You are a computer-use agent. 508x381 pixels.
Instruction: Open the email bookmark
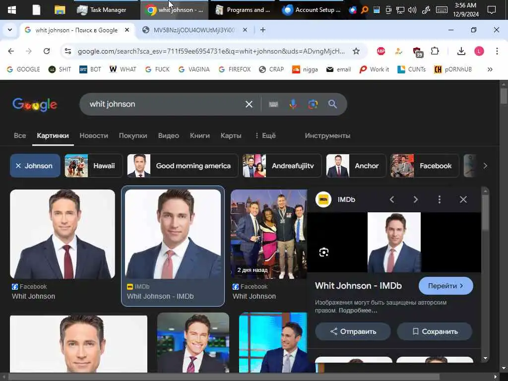[338, 69]
